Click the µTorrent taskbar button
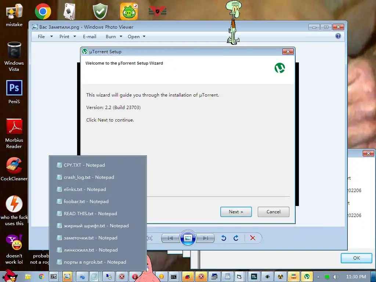Viewport: 376px width, 282px height. 307,277
